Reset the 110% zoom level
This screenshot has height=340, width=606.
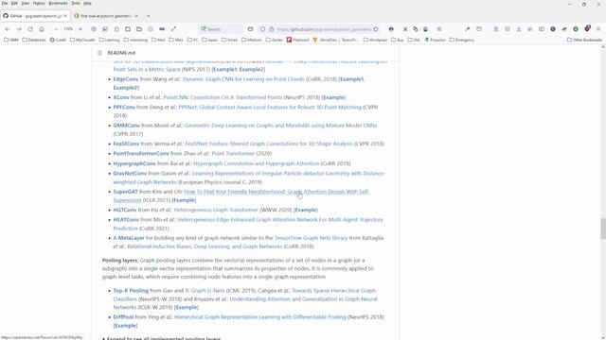68,29
